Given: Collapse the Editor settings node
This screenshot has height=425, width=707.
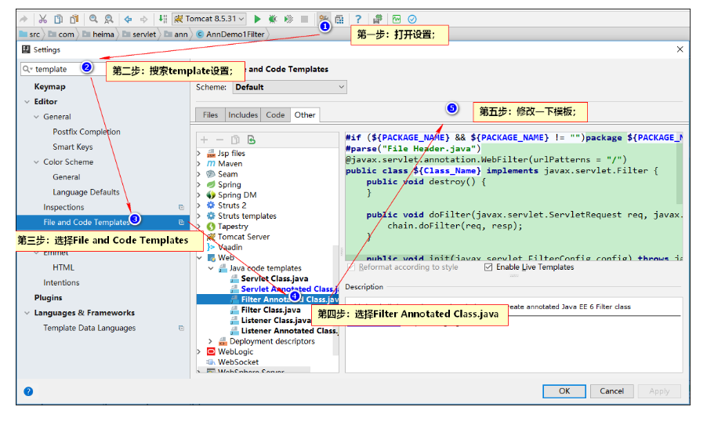Looking at the screenshot, I should coord(27,102).
